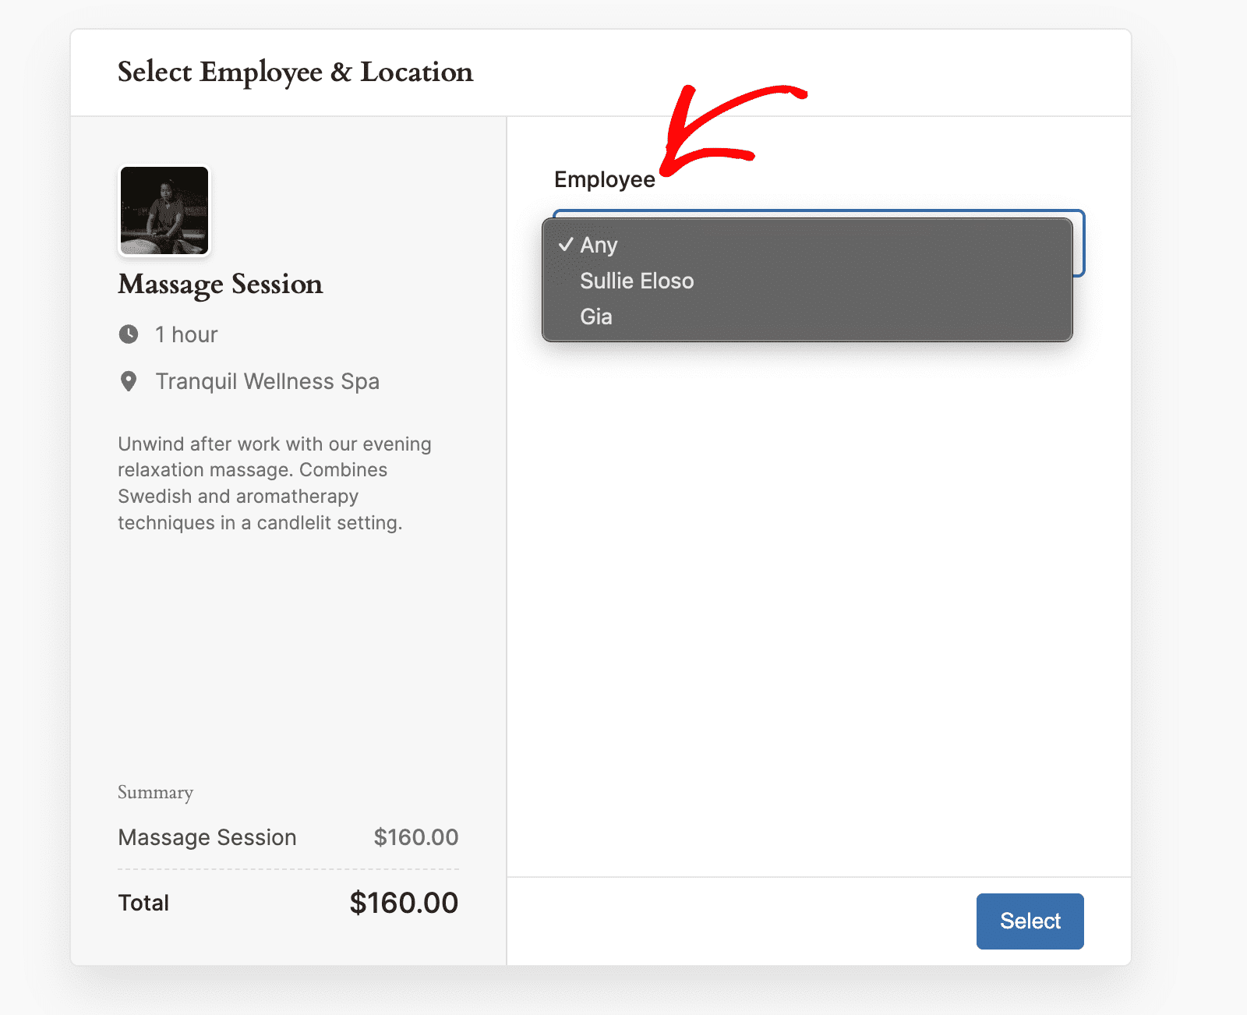The width and height of the screenshot is (1247, 1015).
Task: Click the Select Employee & Location title
Action: (295, 72)
